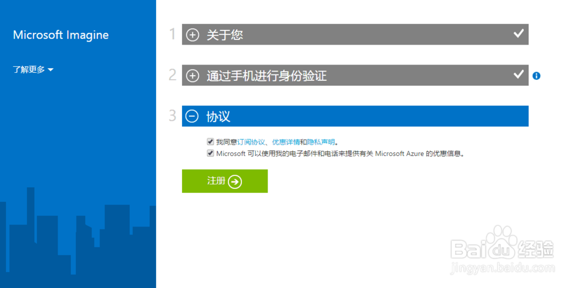
Task: Click the checkmark icon on 关于您 bar
Action: 518,33
